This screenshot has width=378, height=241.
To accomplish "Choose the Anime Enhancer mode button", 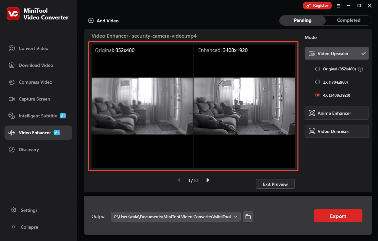I will 336,113.
